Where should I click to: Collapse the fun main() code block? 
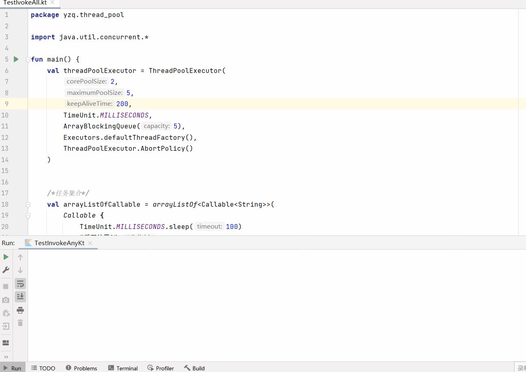pyautogui.click(x=28, y=60)
